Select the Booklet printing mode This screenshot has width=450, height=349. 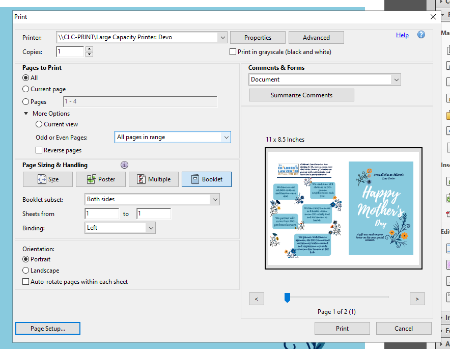(x=206, y=179)
